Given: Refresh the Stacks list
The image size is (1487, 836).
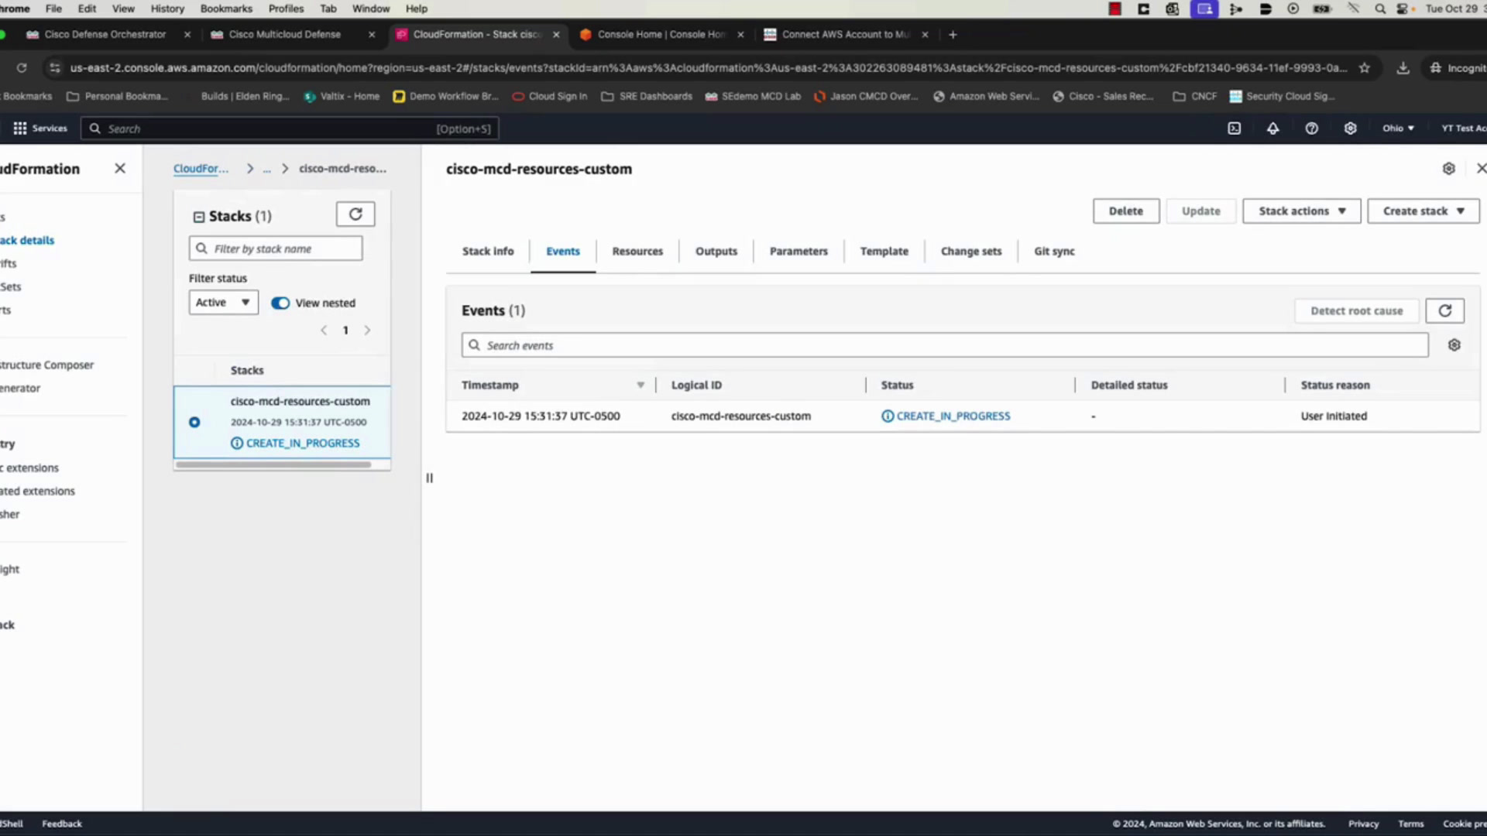Looking at the screenshot, I should click(x=355, y=214).
